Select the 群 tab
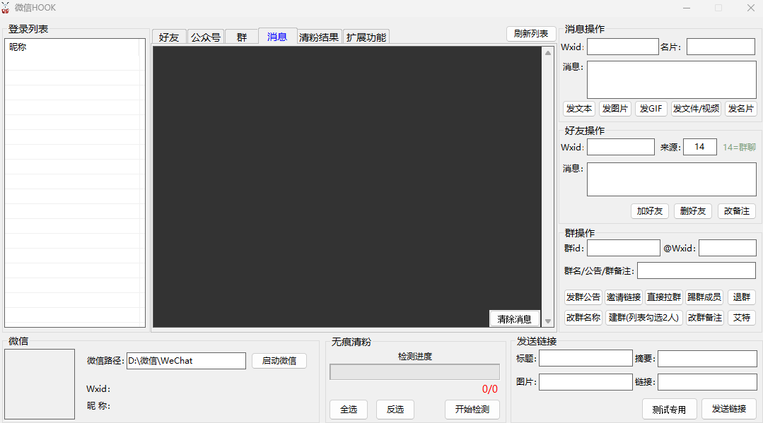 [242, 37]
